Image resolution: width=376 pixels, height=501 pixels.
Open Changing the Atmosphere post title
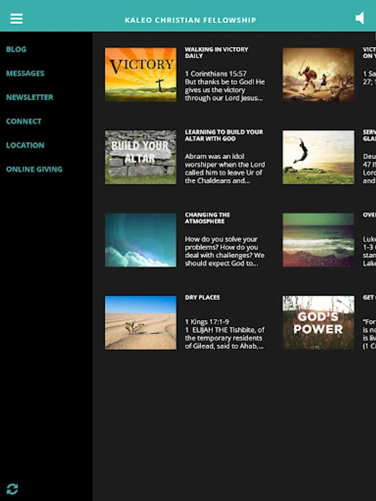tap(207, 218)
